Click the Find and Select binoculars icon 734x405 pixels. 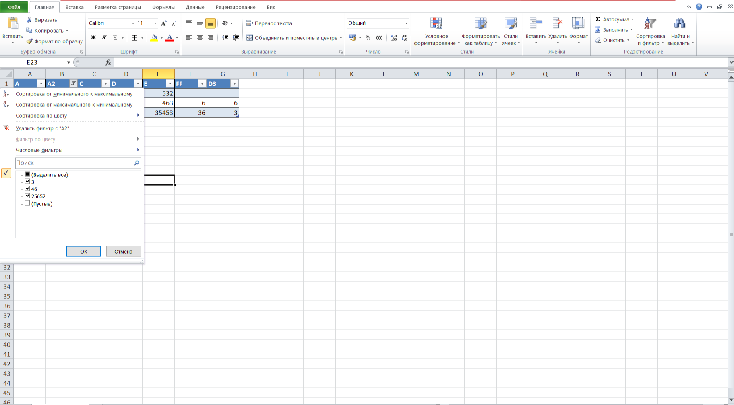(x=680, y=24)
